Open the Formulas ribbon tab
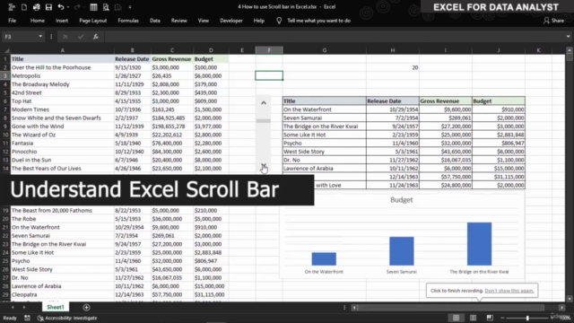 tap(128, 21)
